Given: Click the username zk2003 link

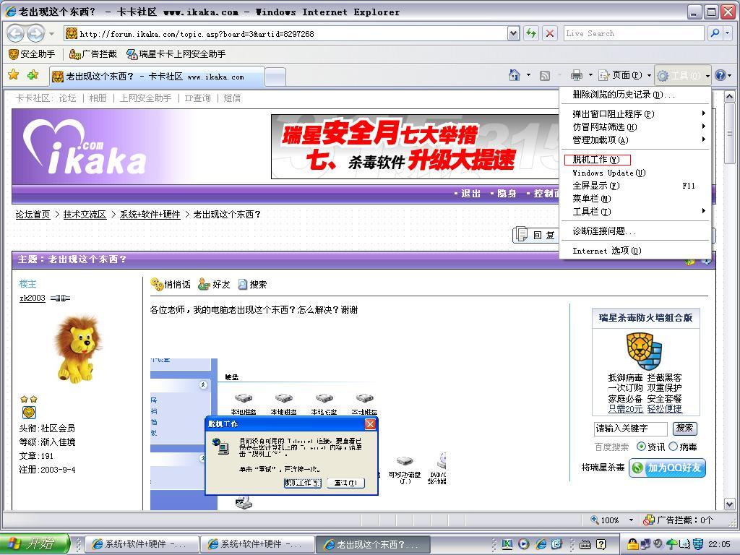Looking at the screenshot, I should click(32, 298).
